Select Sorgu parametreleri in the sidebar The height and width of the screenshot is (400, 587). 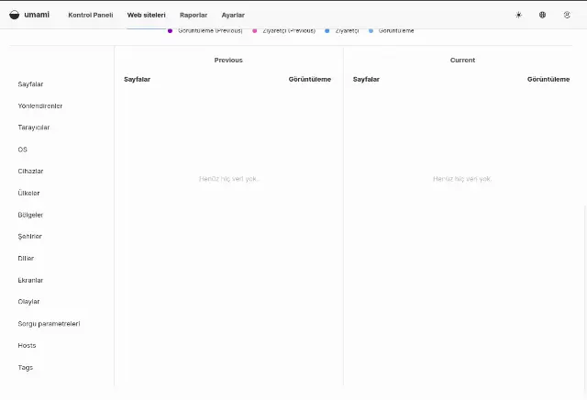pos(49,324)
